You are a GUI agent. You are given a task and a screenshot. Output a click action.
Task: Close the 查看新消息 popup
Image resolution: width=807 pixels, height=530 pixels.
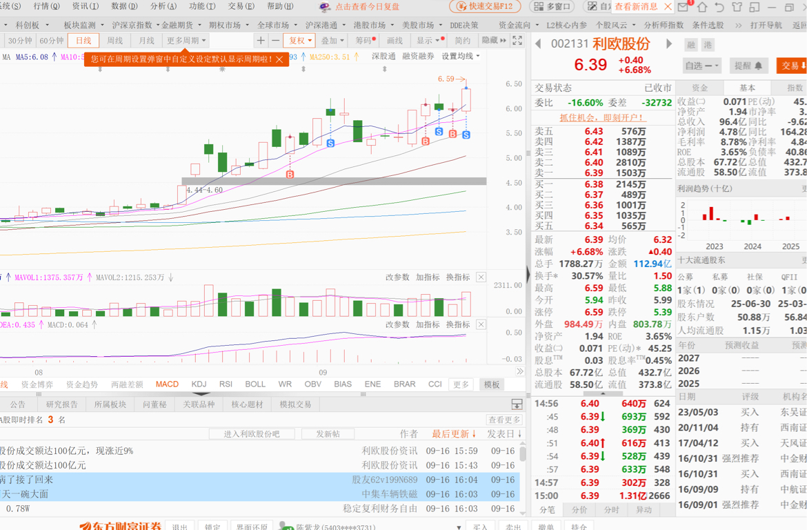click(668, 7)
